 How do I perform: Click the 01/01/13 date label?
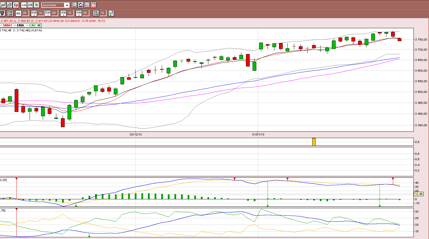258,134
